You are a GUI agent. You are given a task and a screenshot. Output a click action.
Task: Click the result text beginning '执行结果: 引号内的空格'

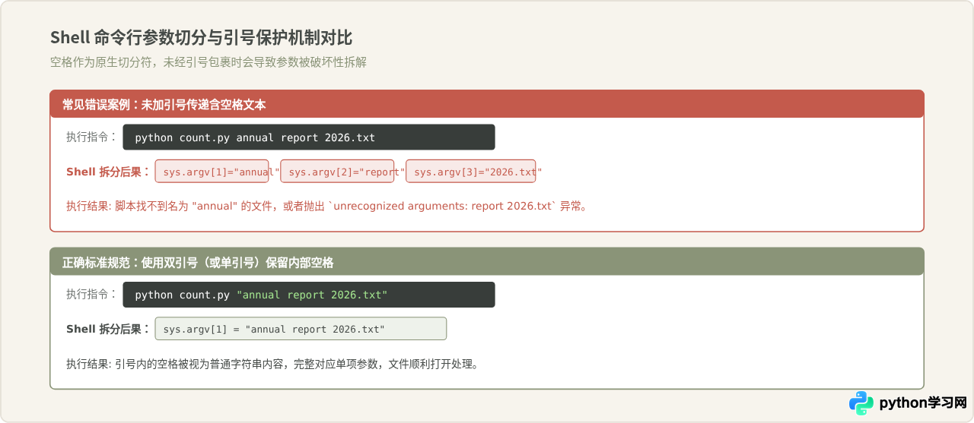click(273, 364)
